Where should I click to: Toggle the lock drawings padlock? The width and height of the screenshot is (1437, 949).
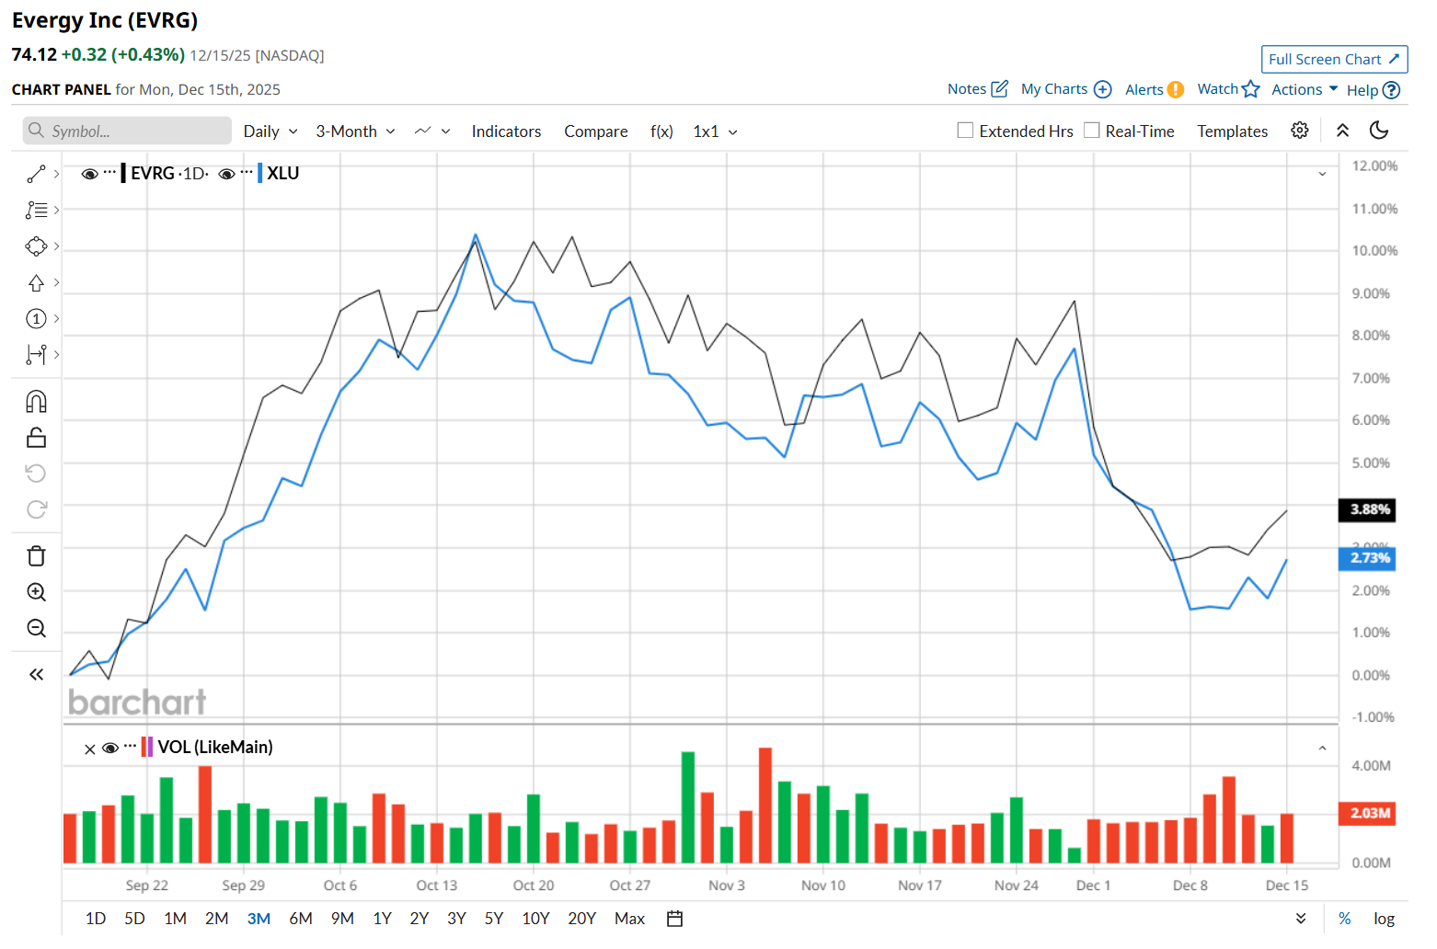coord(36,438)
